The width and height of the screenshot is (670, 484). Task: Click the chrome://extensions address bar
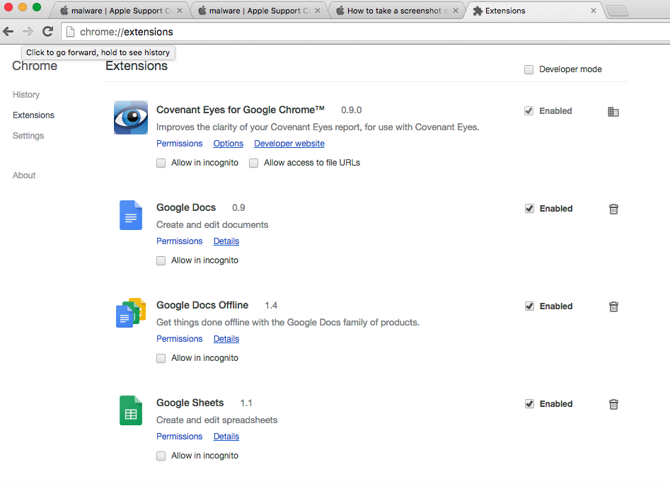pyautogui.click(x=367, y=32)
